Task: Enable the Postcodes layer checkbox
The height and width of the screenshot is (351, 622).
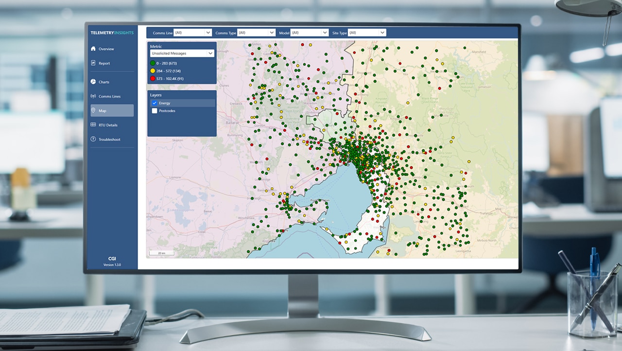Action: point(155,111)
